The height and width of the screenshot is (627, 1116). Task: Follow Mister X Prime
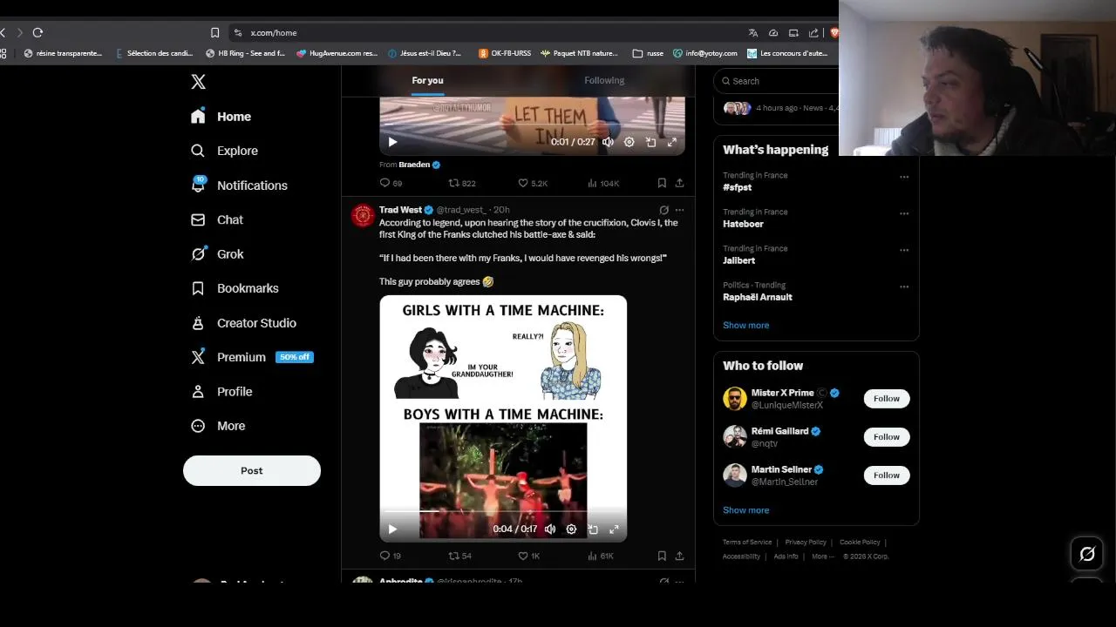point(887,398)
